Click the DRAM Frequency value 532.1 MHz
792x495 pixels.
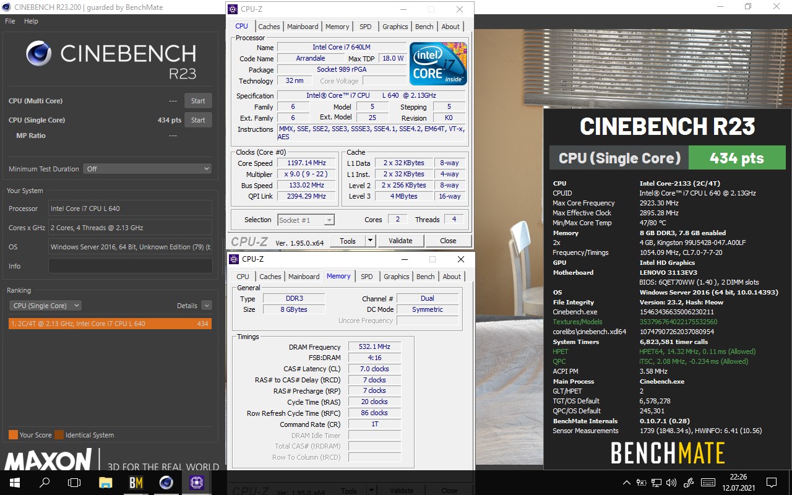point(374,347)
